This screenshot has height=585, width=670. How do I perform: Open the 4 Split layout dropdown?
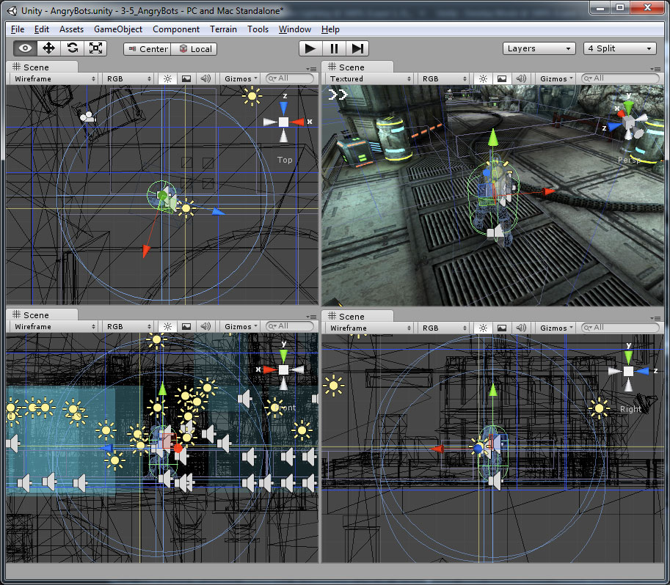(x=619, y=48)
